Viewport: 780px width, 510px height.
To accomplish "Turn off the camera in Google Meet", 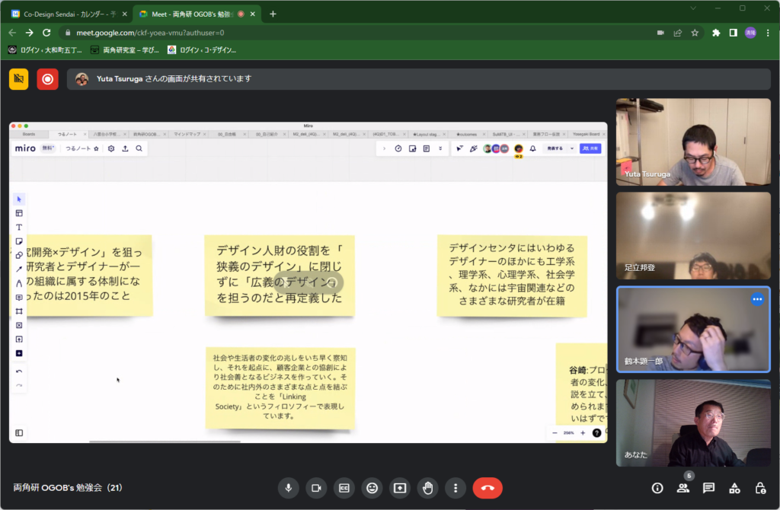I will point(317,488).
